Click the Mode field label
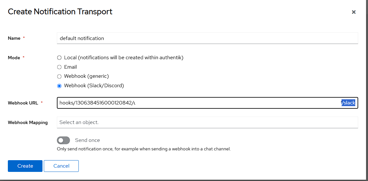Screen dimensions: 368x181 tap(14, 58)
